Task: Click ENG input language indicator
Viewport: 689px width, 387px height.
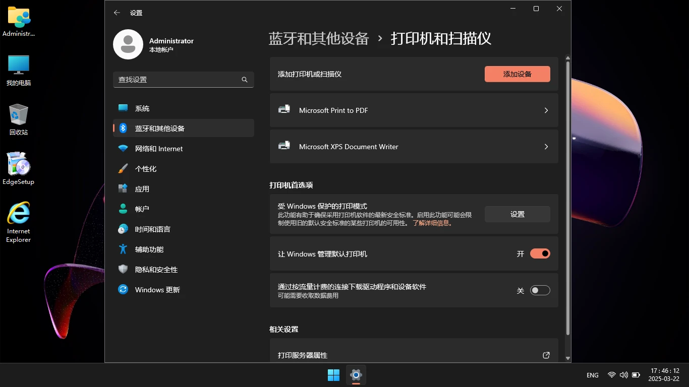Action: [x=593, y=375]
